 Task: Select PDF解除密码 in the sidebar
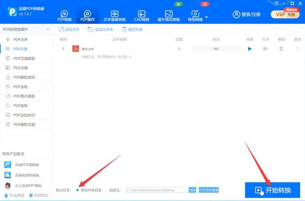click(27, 77)
